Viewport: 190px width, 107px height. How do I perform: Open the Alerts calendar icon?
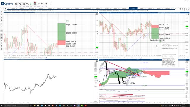(35, 4)
